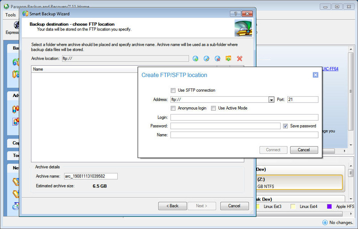358x229 pixels.
Task: Select the (Z:) NTFS partition in the main window
Action: (x=299, y=182)
